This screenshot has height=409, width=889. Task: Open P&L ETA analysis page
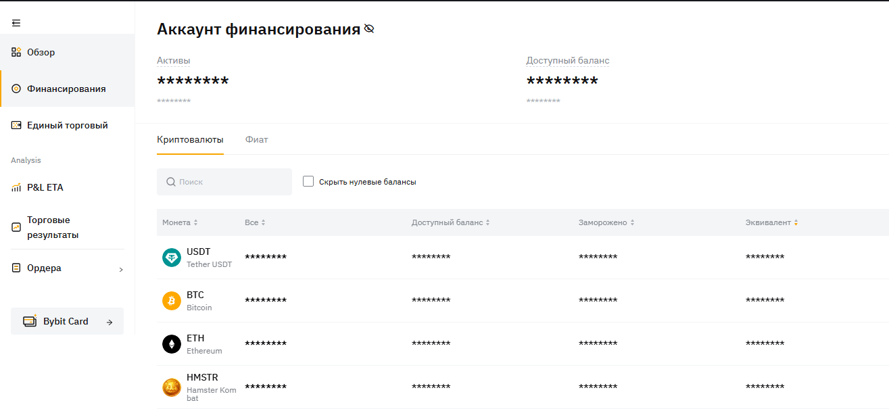[x=45, y=187]
